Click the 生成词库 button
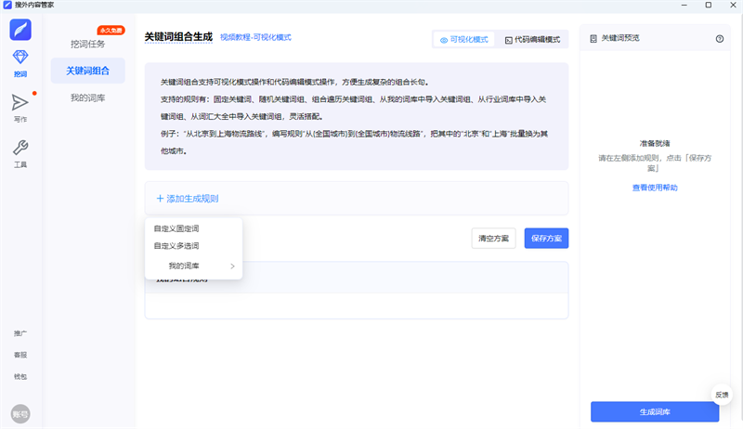This screenshot has height=429, width=743. click(655, 412)
